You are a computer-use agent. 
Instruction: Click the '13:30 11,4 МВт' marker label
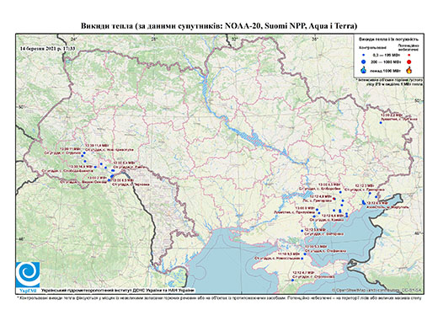point(97,146)
